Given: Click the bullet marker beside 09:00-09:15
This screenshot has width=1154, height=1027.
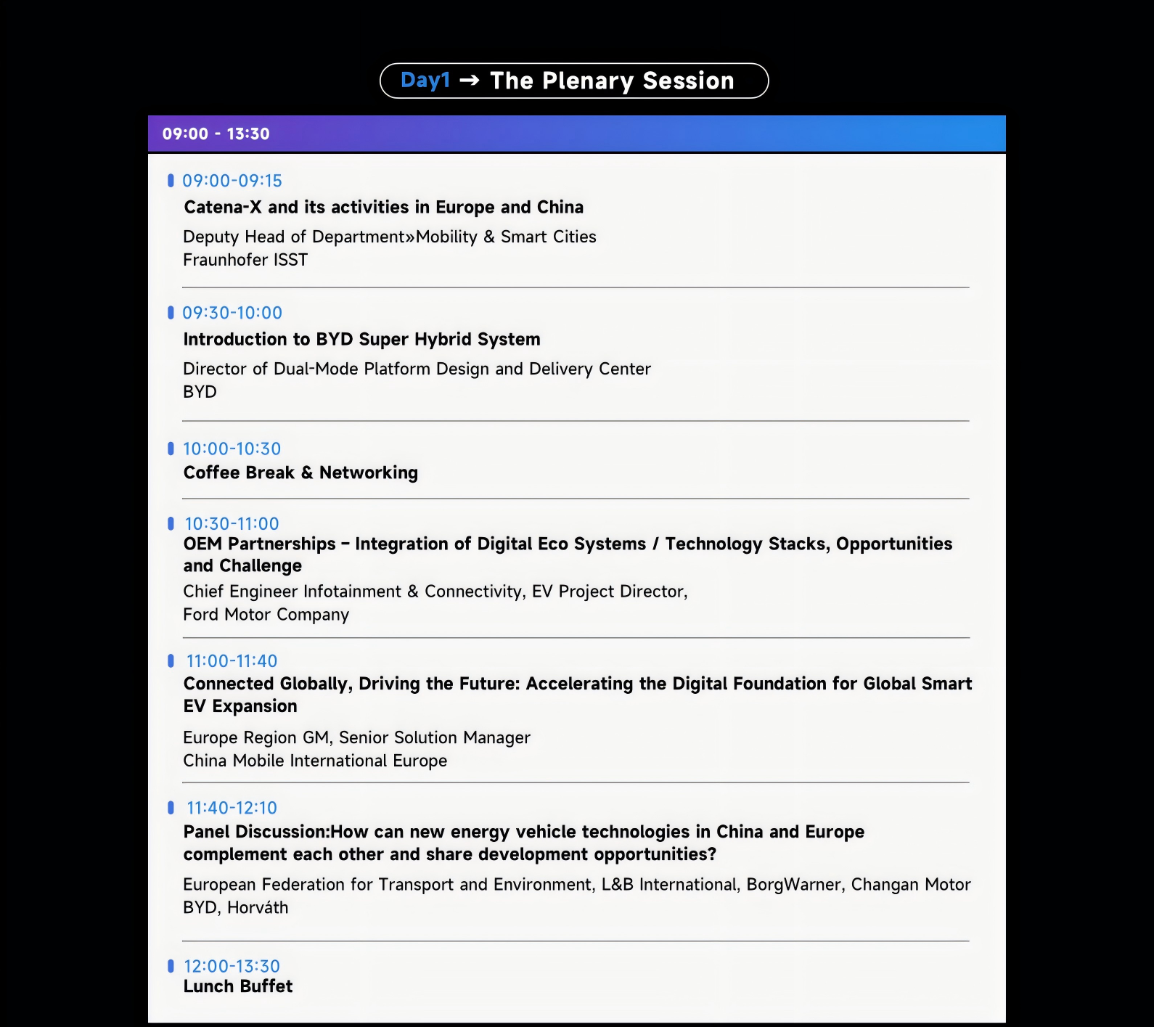Looking at the screenshot, I should tap(171, 181).
